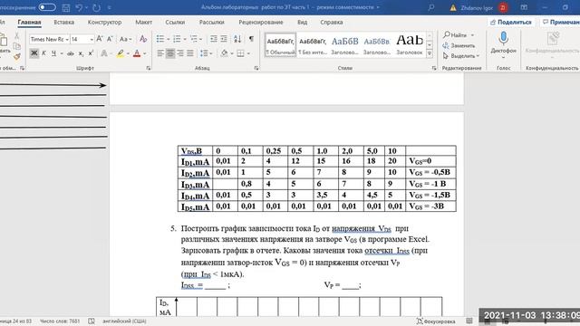
Task: Click the Undo icon
Action: [79, 7]
